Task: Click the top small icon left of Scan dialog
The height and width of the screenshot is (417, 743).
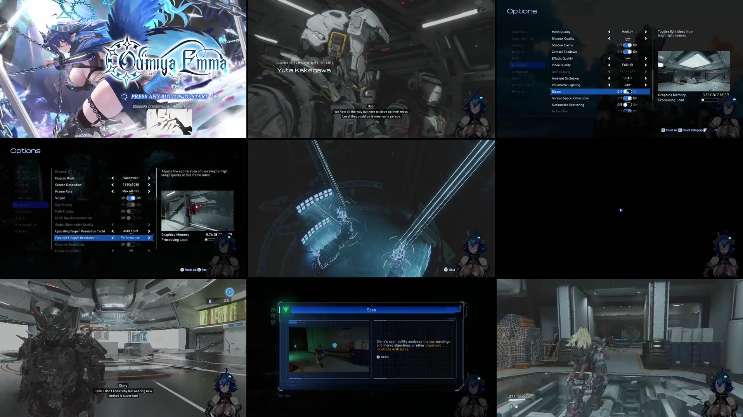Action: point(273,310)
